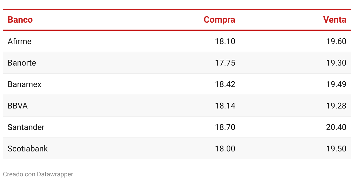This screenshot has height=181, width=354.
Task: Select Banamex venta value 19.49
Action: coord(336,84)
